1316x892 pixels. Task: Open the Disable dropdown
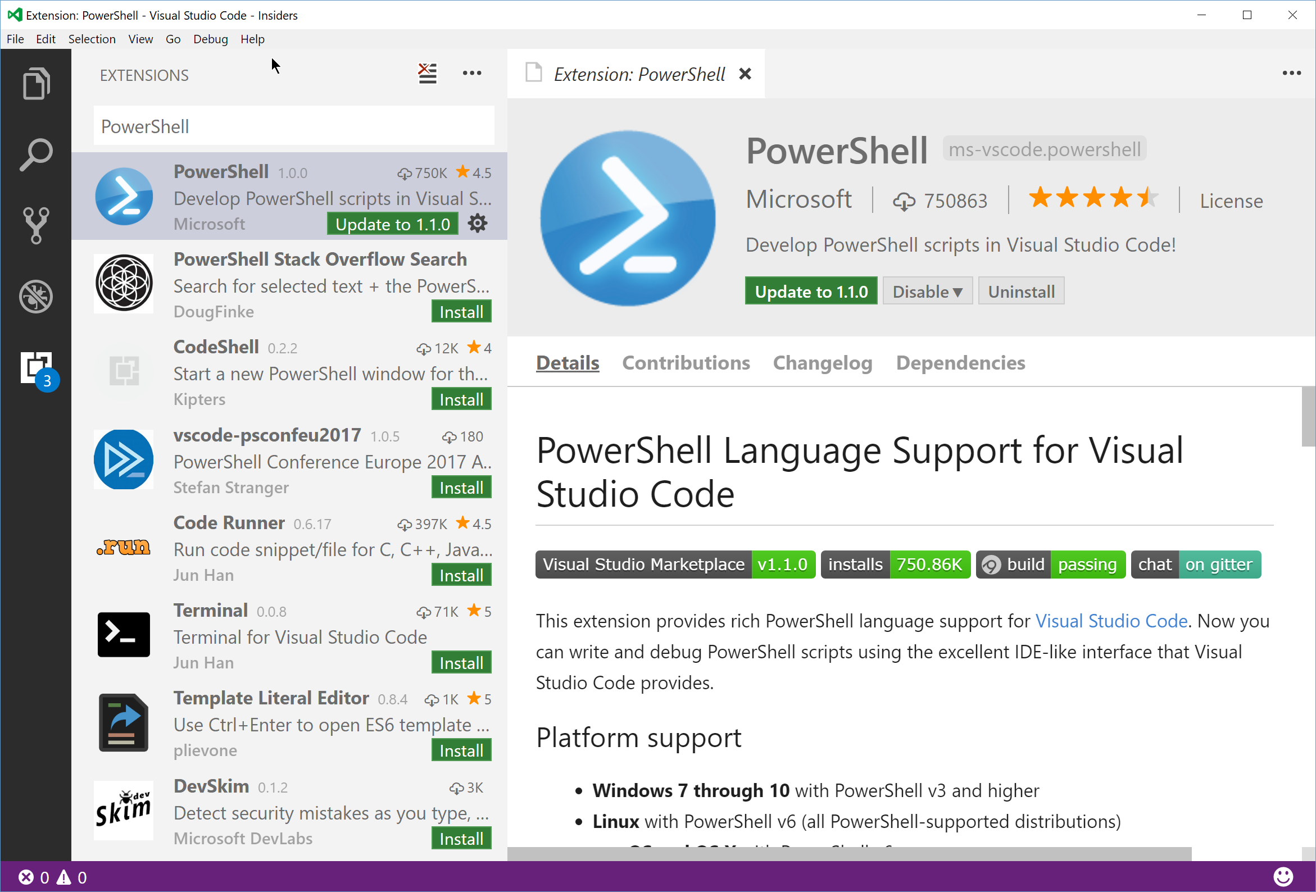(927, 292)
